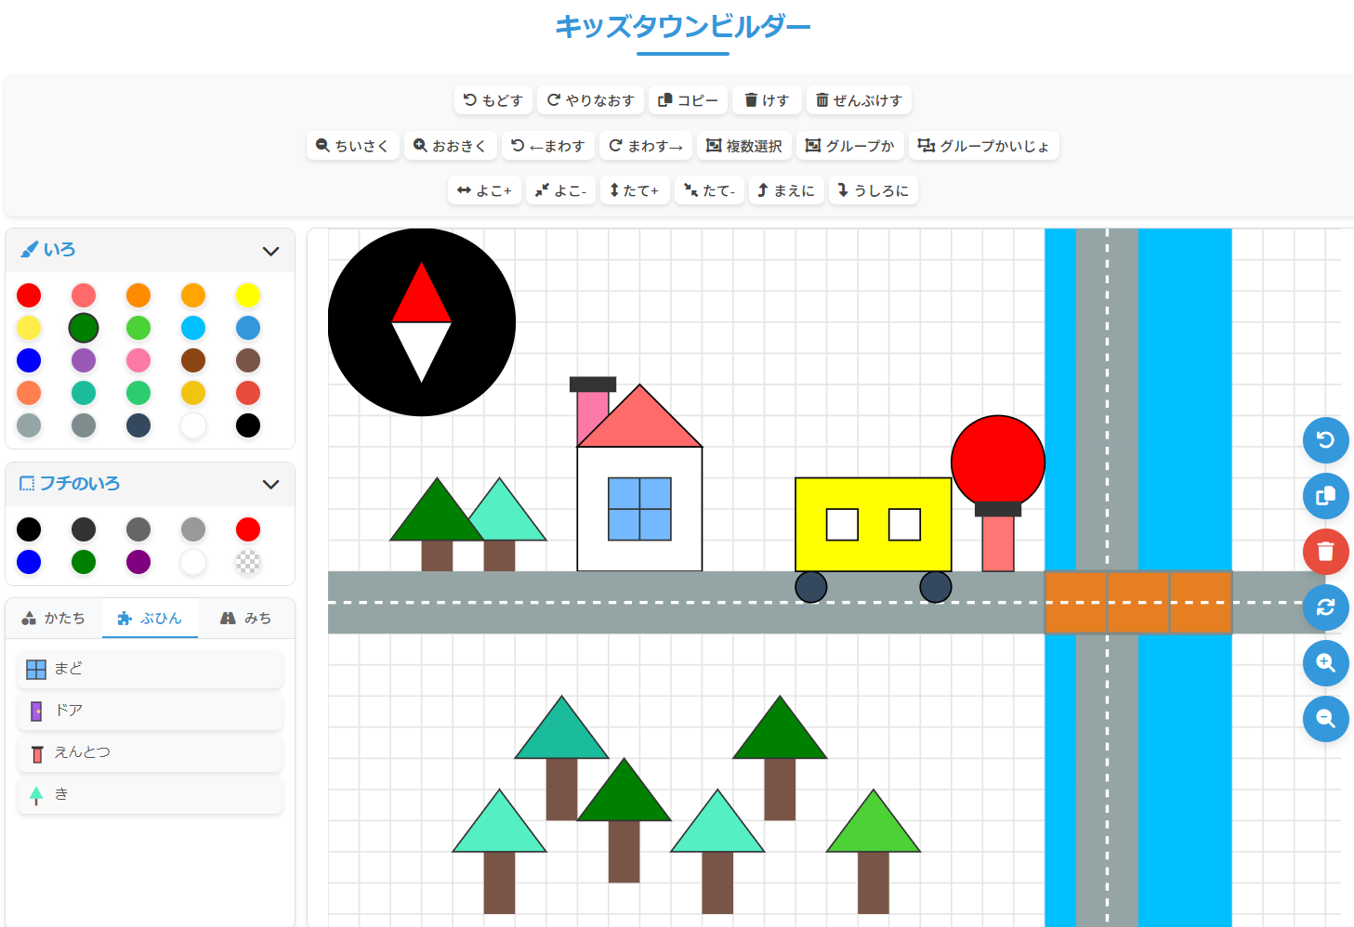Switch to the かたち shapes tab
The width and height of the screenshot is (1354, 927).
(x=54, y=618)
